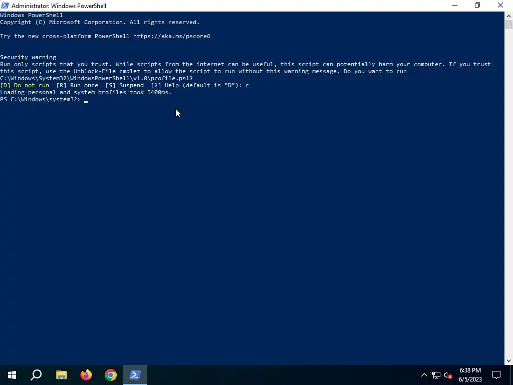Click the title 'Administrator: Windows PowerShell'

(x=59, y=6)
